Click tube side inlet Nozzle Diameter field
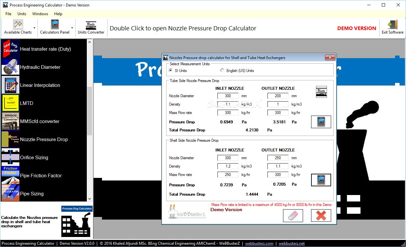Screen dimensions: 406x247 point(228,96)
